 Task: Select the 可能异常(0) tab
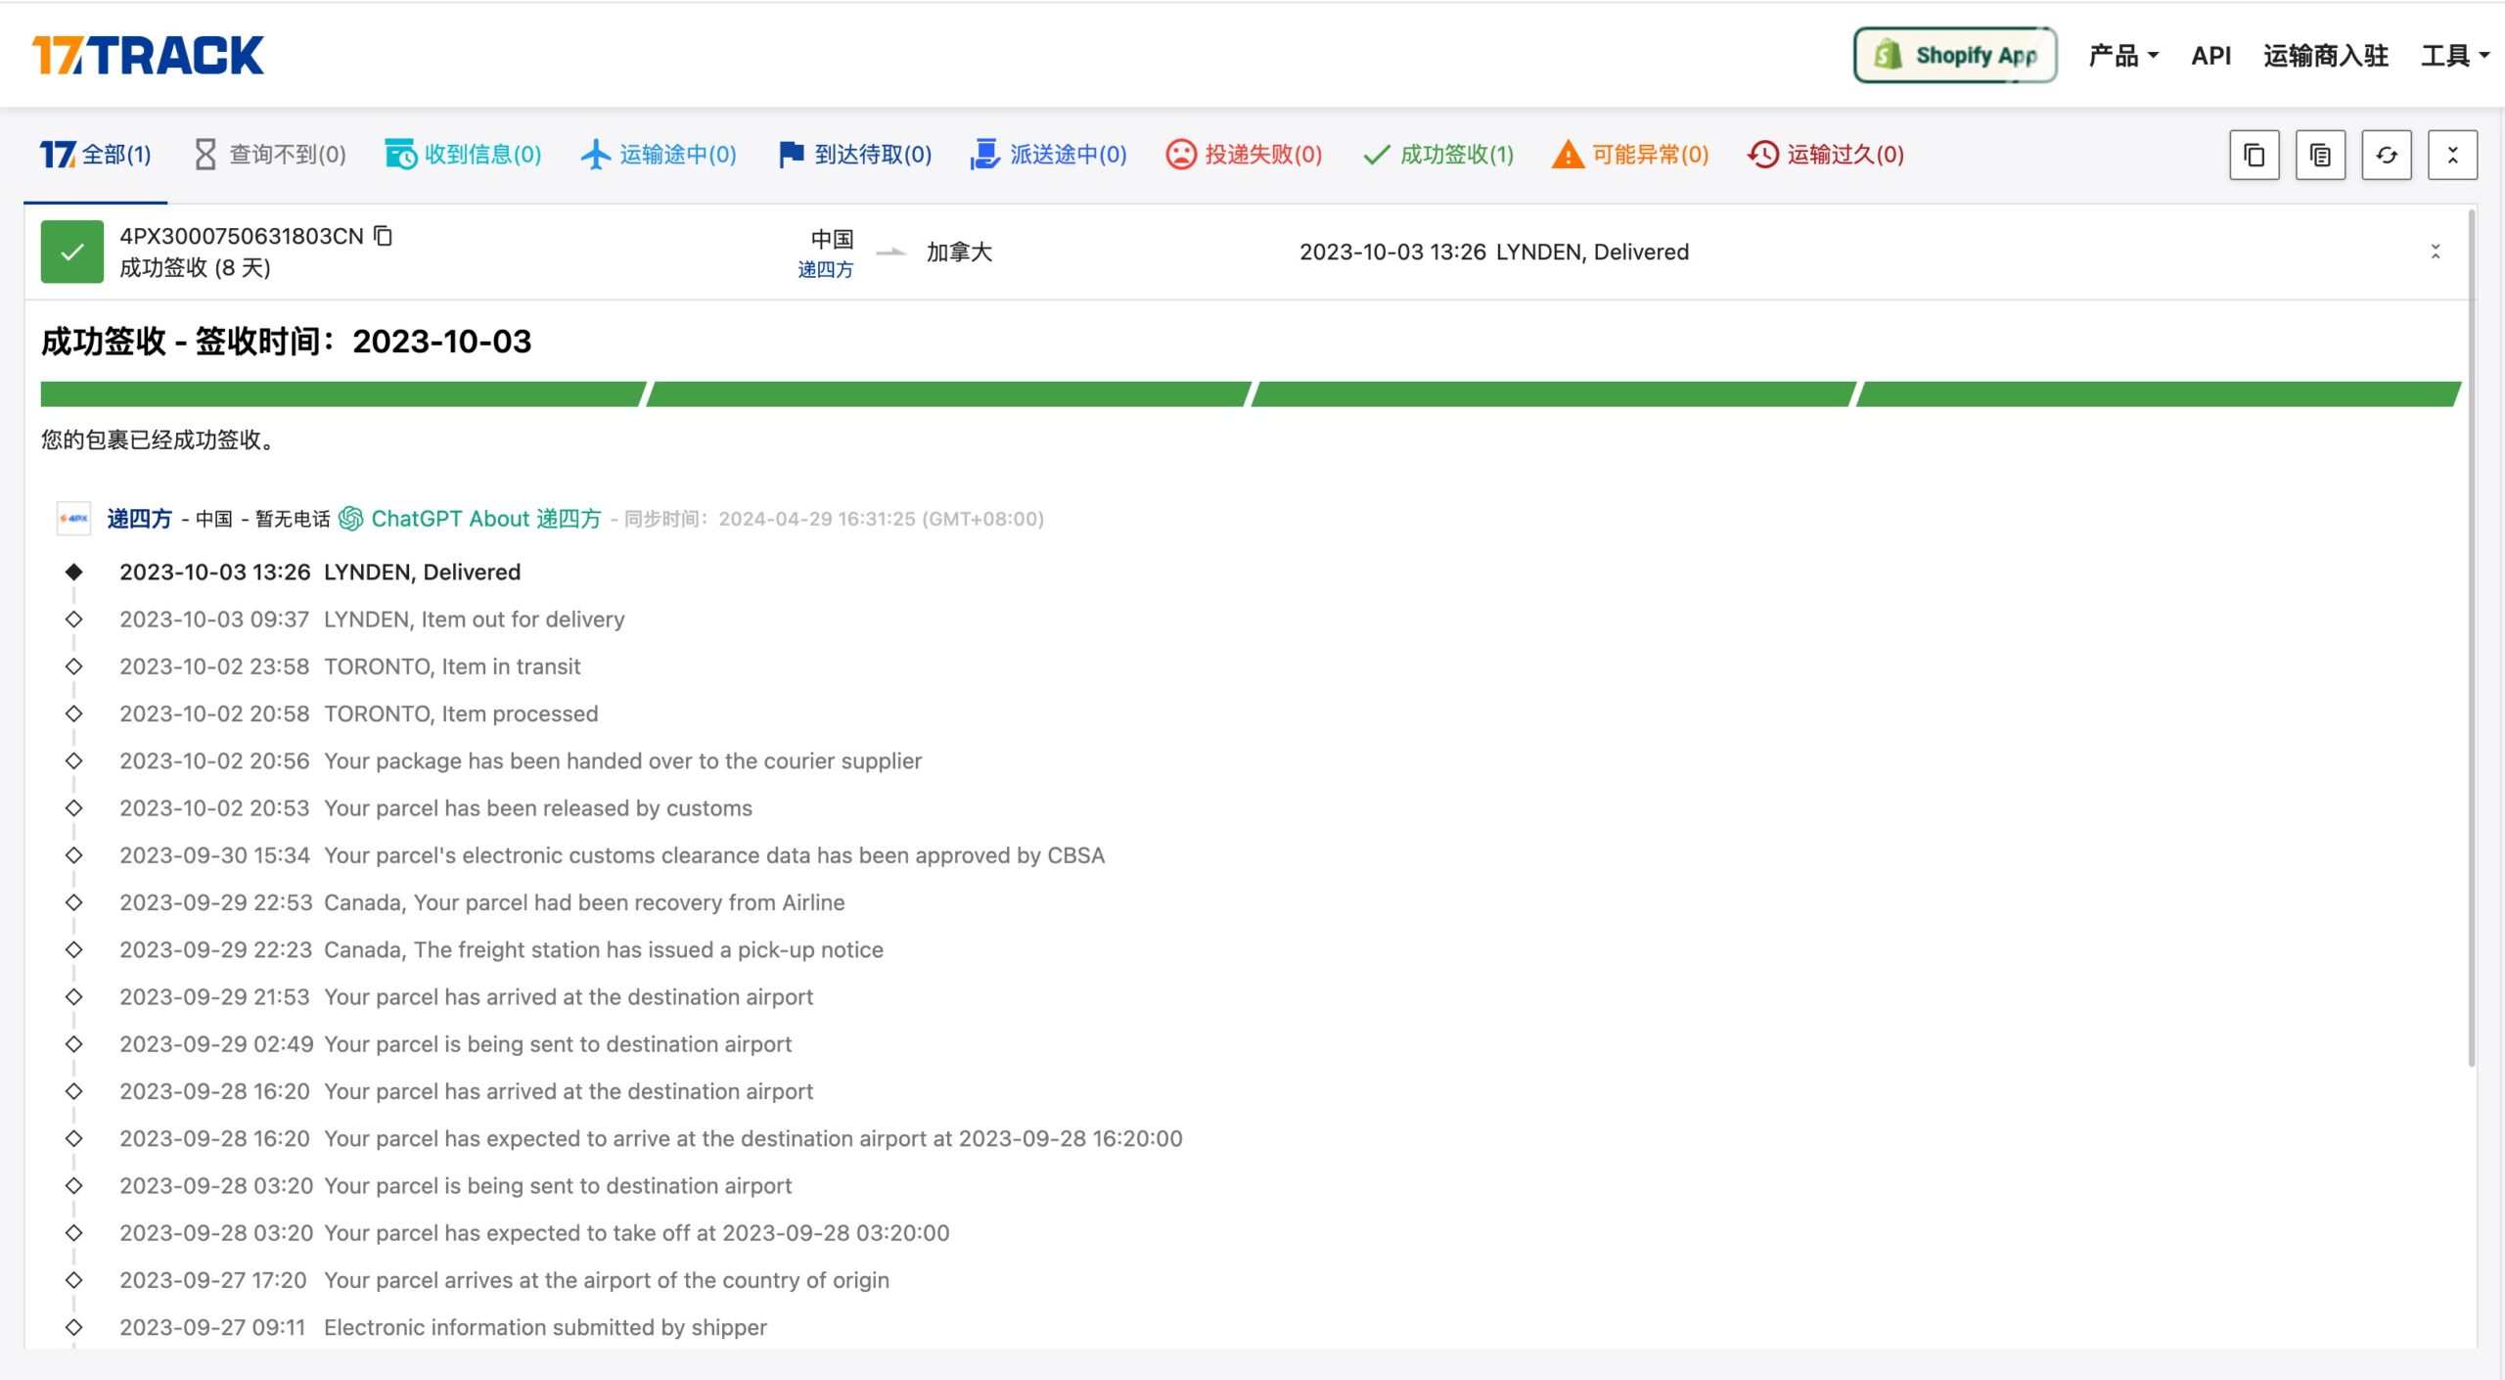click(x=1630, y=155)
